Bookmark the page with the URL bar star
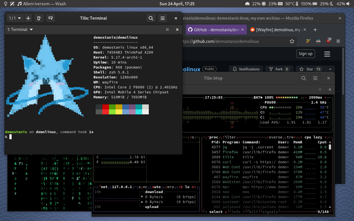 pos(292,41)
